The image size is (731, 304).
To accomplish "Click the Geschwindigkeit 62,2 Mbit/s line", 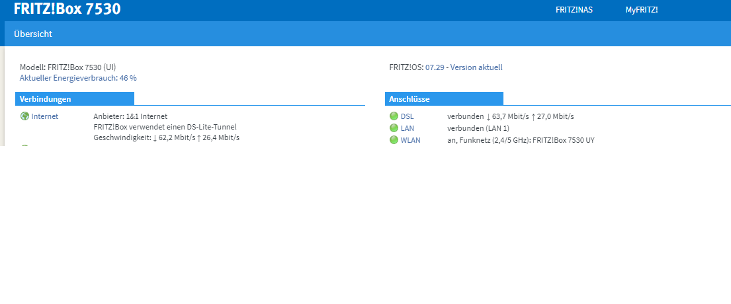I will tap(167, 138).
